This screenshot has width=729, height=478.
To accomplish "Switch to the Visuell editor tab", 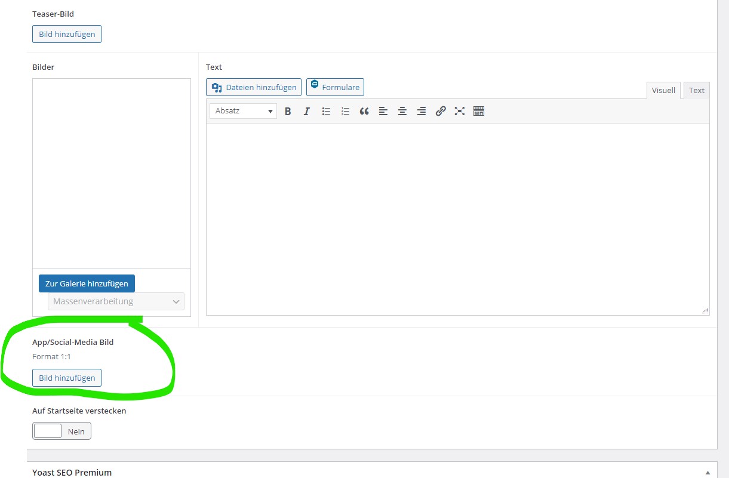I will [x=663, y=90].
